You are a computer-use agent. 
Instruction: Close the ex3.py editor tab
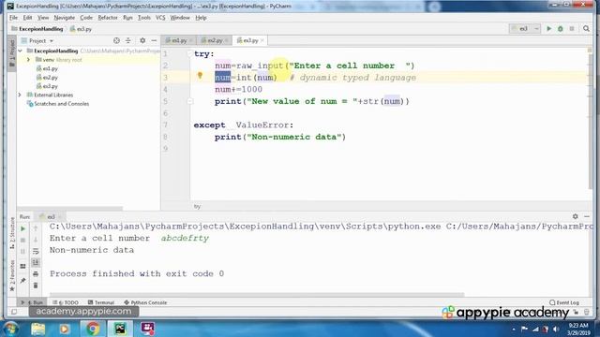(x=262, y=40)
